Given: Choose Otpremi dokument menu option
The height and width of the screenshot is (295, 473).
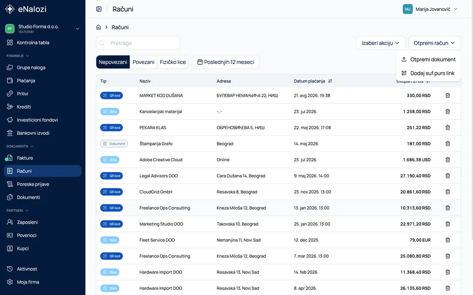Looking at the screenshot, I should coord(428,59).
